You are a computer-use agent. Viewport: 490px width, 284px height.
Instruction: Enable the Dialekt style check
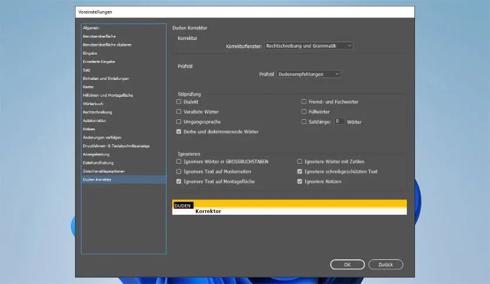coord(179,102)
